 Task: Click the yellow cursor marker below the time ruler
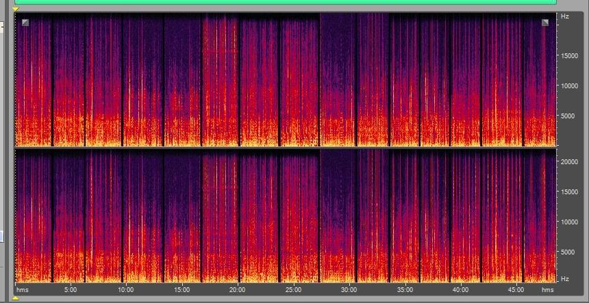point(15,298)
